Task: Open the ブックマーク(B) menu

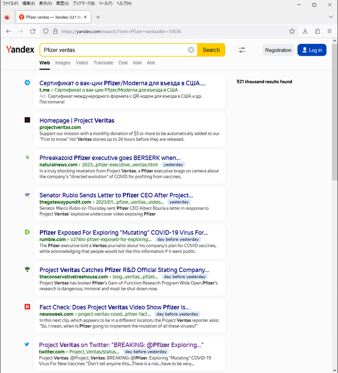Action: (x=84, y=3)
